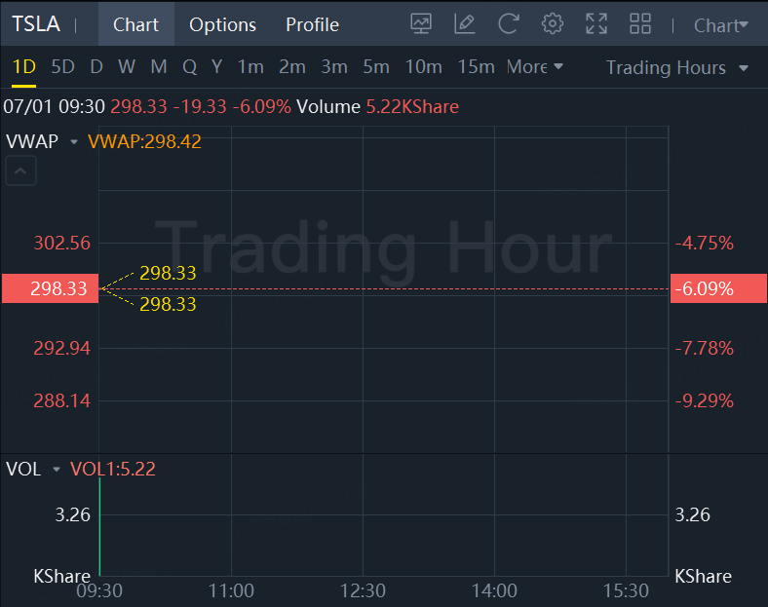Expand chart to fullscreen
Viewport: 768px width, 607px height.
(596, 24)
